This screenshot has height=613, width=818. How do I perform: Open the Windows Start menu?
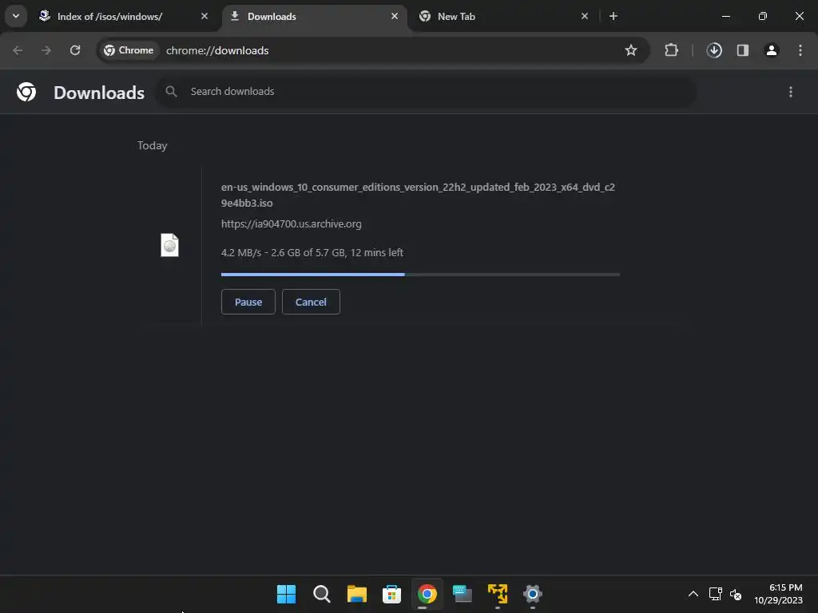pyautogui.click(x=287, y=594)
